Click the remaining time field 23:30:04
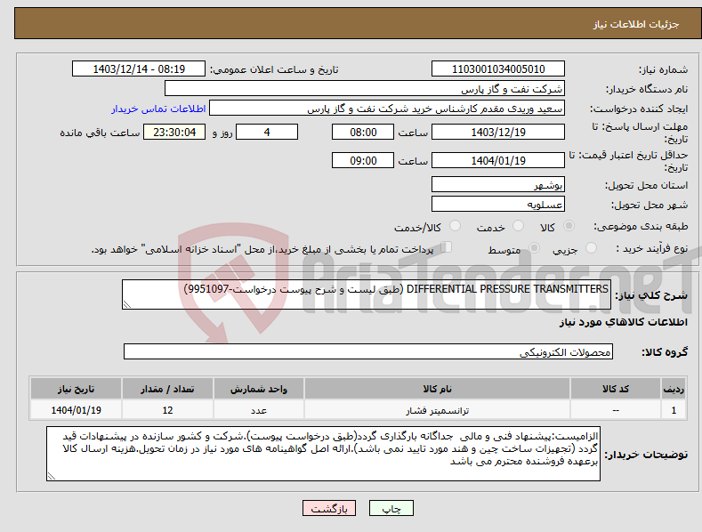This screenshot has width=702, height=532. [x=174, y=132]
